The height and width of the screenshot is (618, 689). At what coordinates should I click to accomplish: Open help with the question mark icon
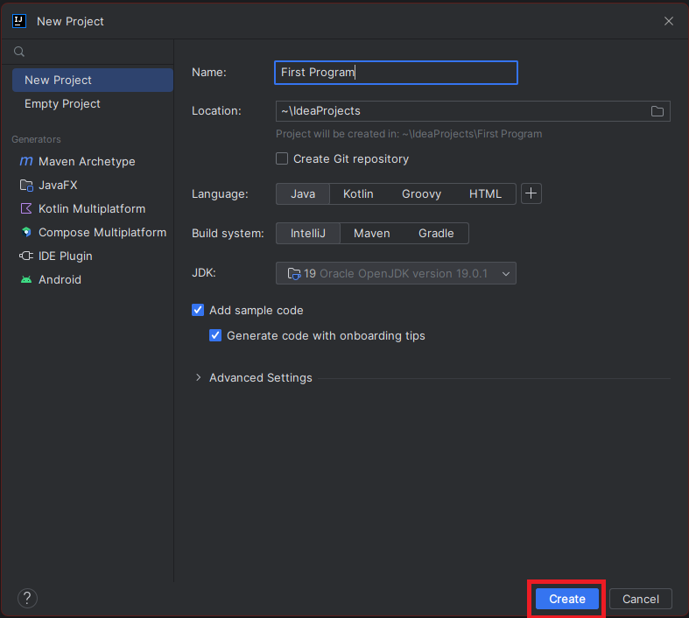tap(27, 599)
